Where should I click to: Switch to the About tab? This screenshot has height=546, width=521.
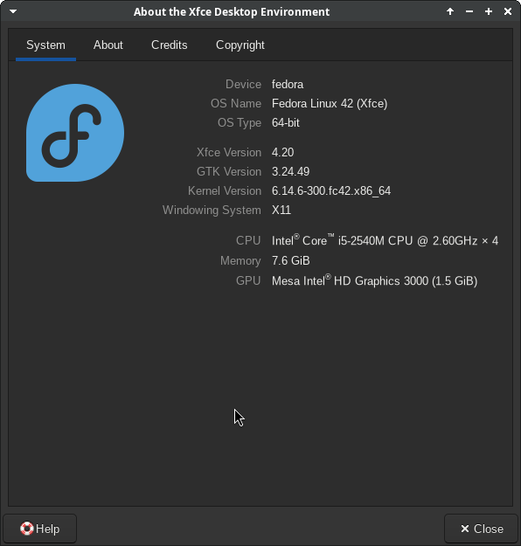pos(108,45)
